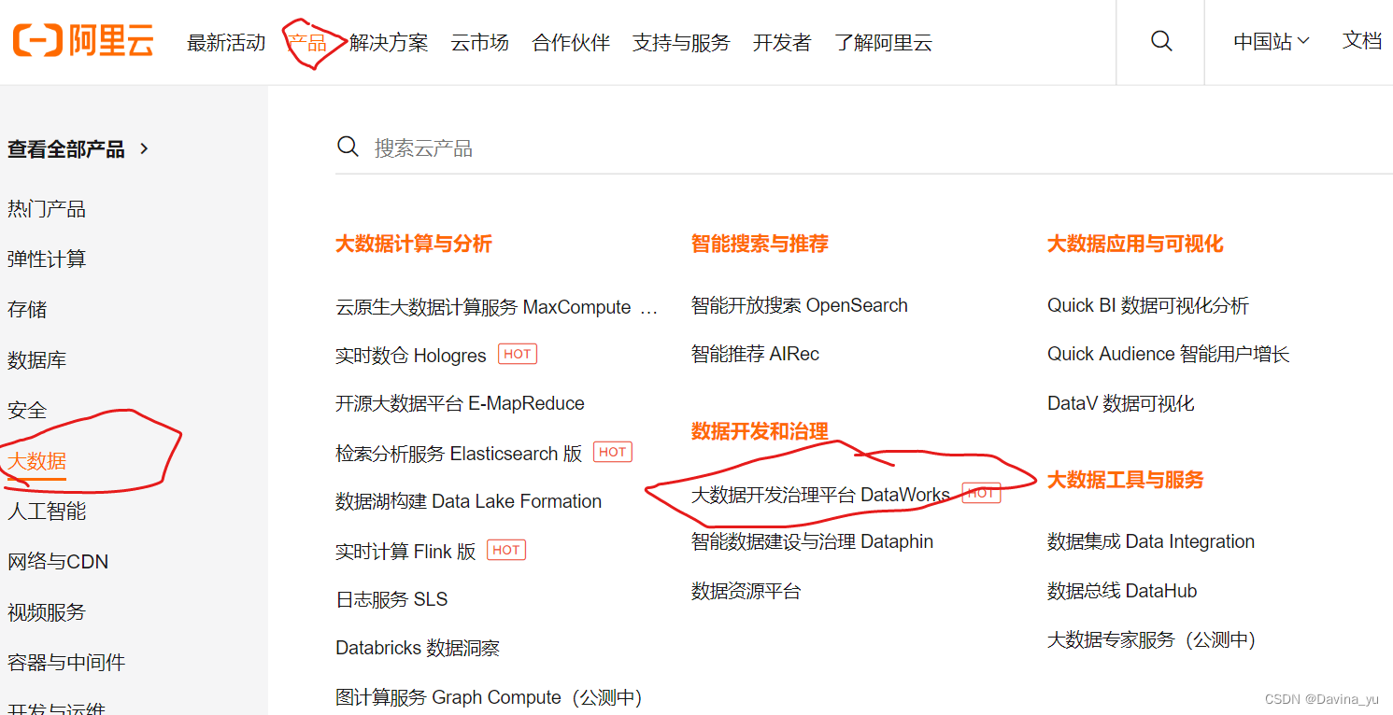Expand the 中国站 region dropdown
Viewport: 1393px width, 715px height.
1272,42
